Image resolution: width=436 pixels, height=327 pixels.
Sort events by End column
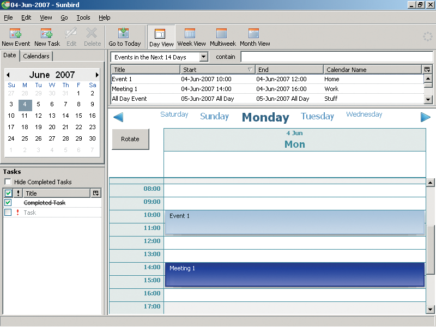pos(289,70)
